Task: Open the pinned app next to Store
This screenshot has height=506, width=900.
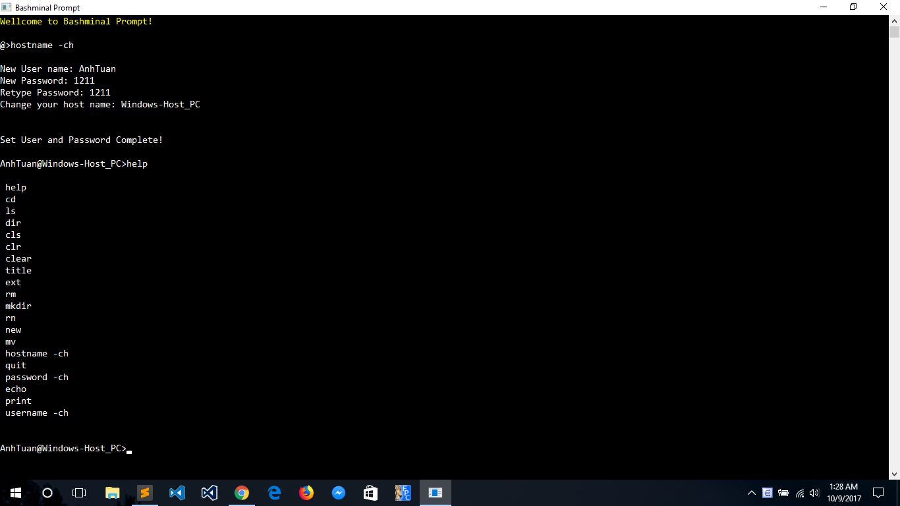Action: [x=403, y=493]
